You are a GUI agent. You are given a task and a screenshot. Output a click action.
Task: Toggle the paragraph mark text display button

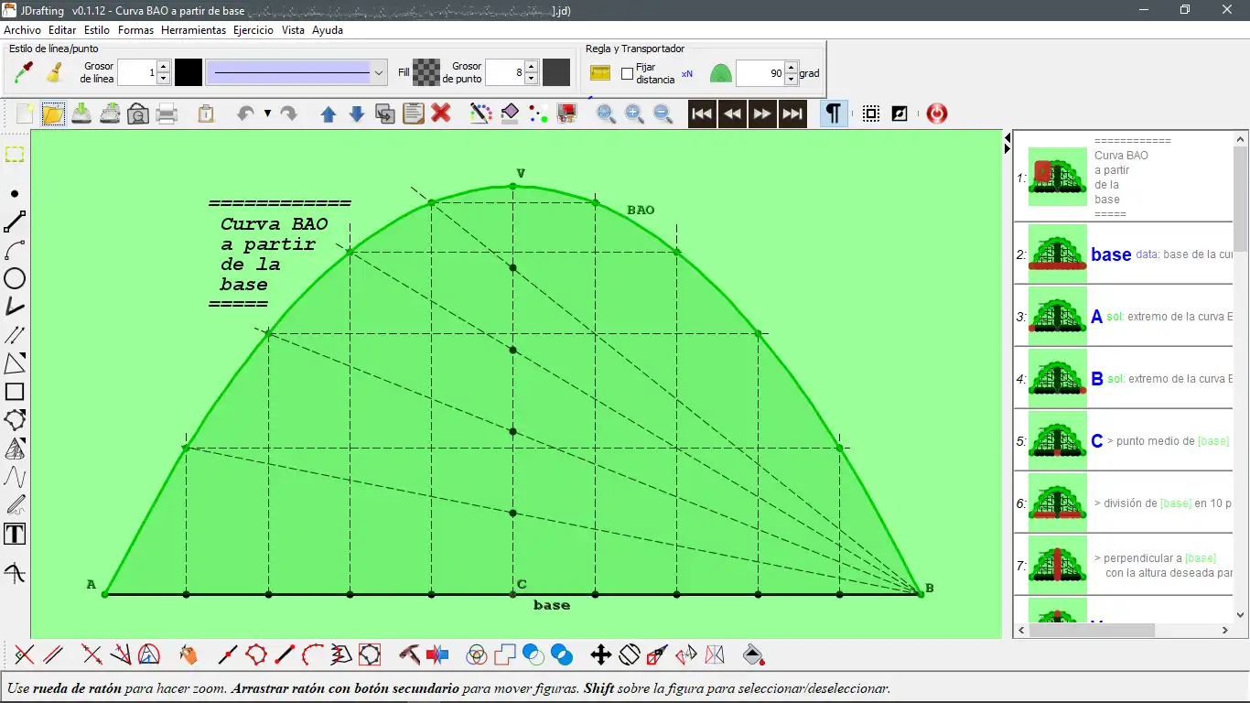point(833,114)
